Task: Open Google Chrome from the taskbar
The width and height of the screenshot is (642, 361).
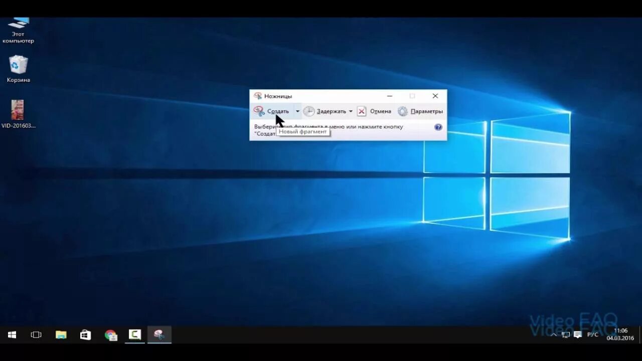Action: (x=110, y=335)
